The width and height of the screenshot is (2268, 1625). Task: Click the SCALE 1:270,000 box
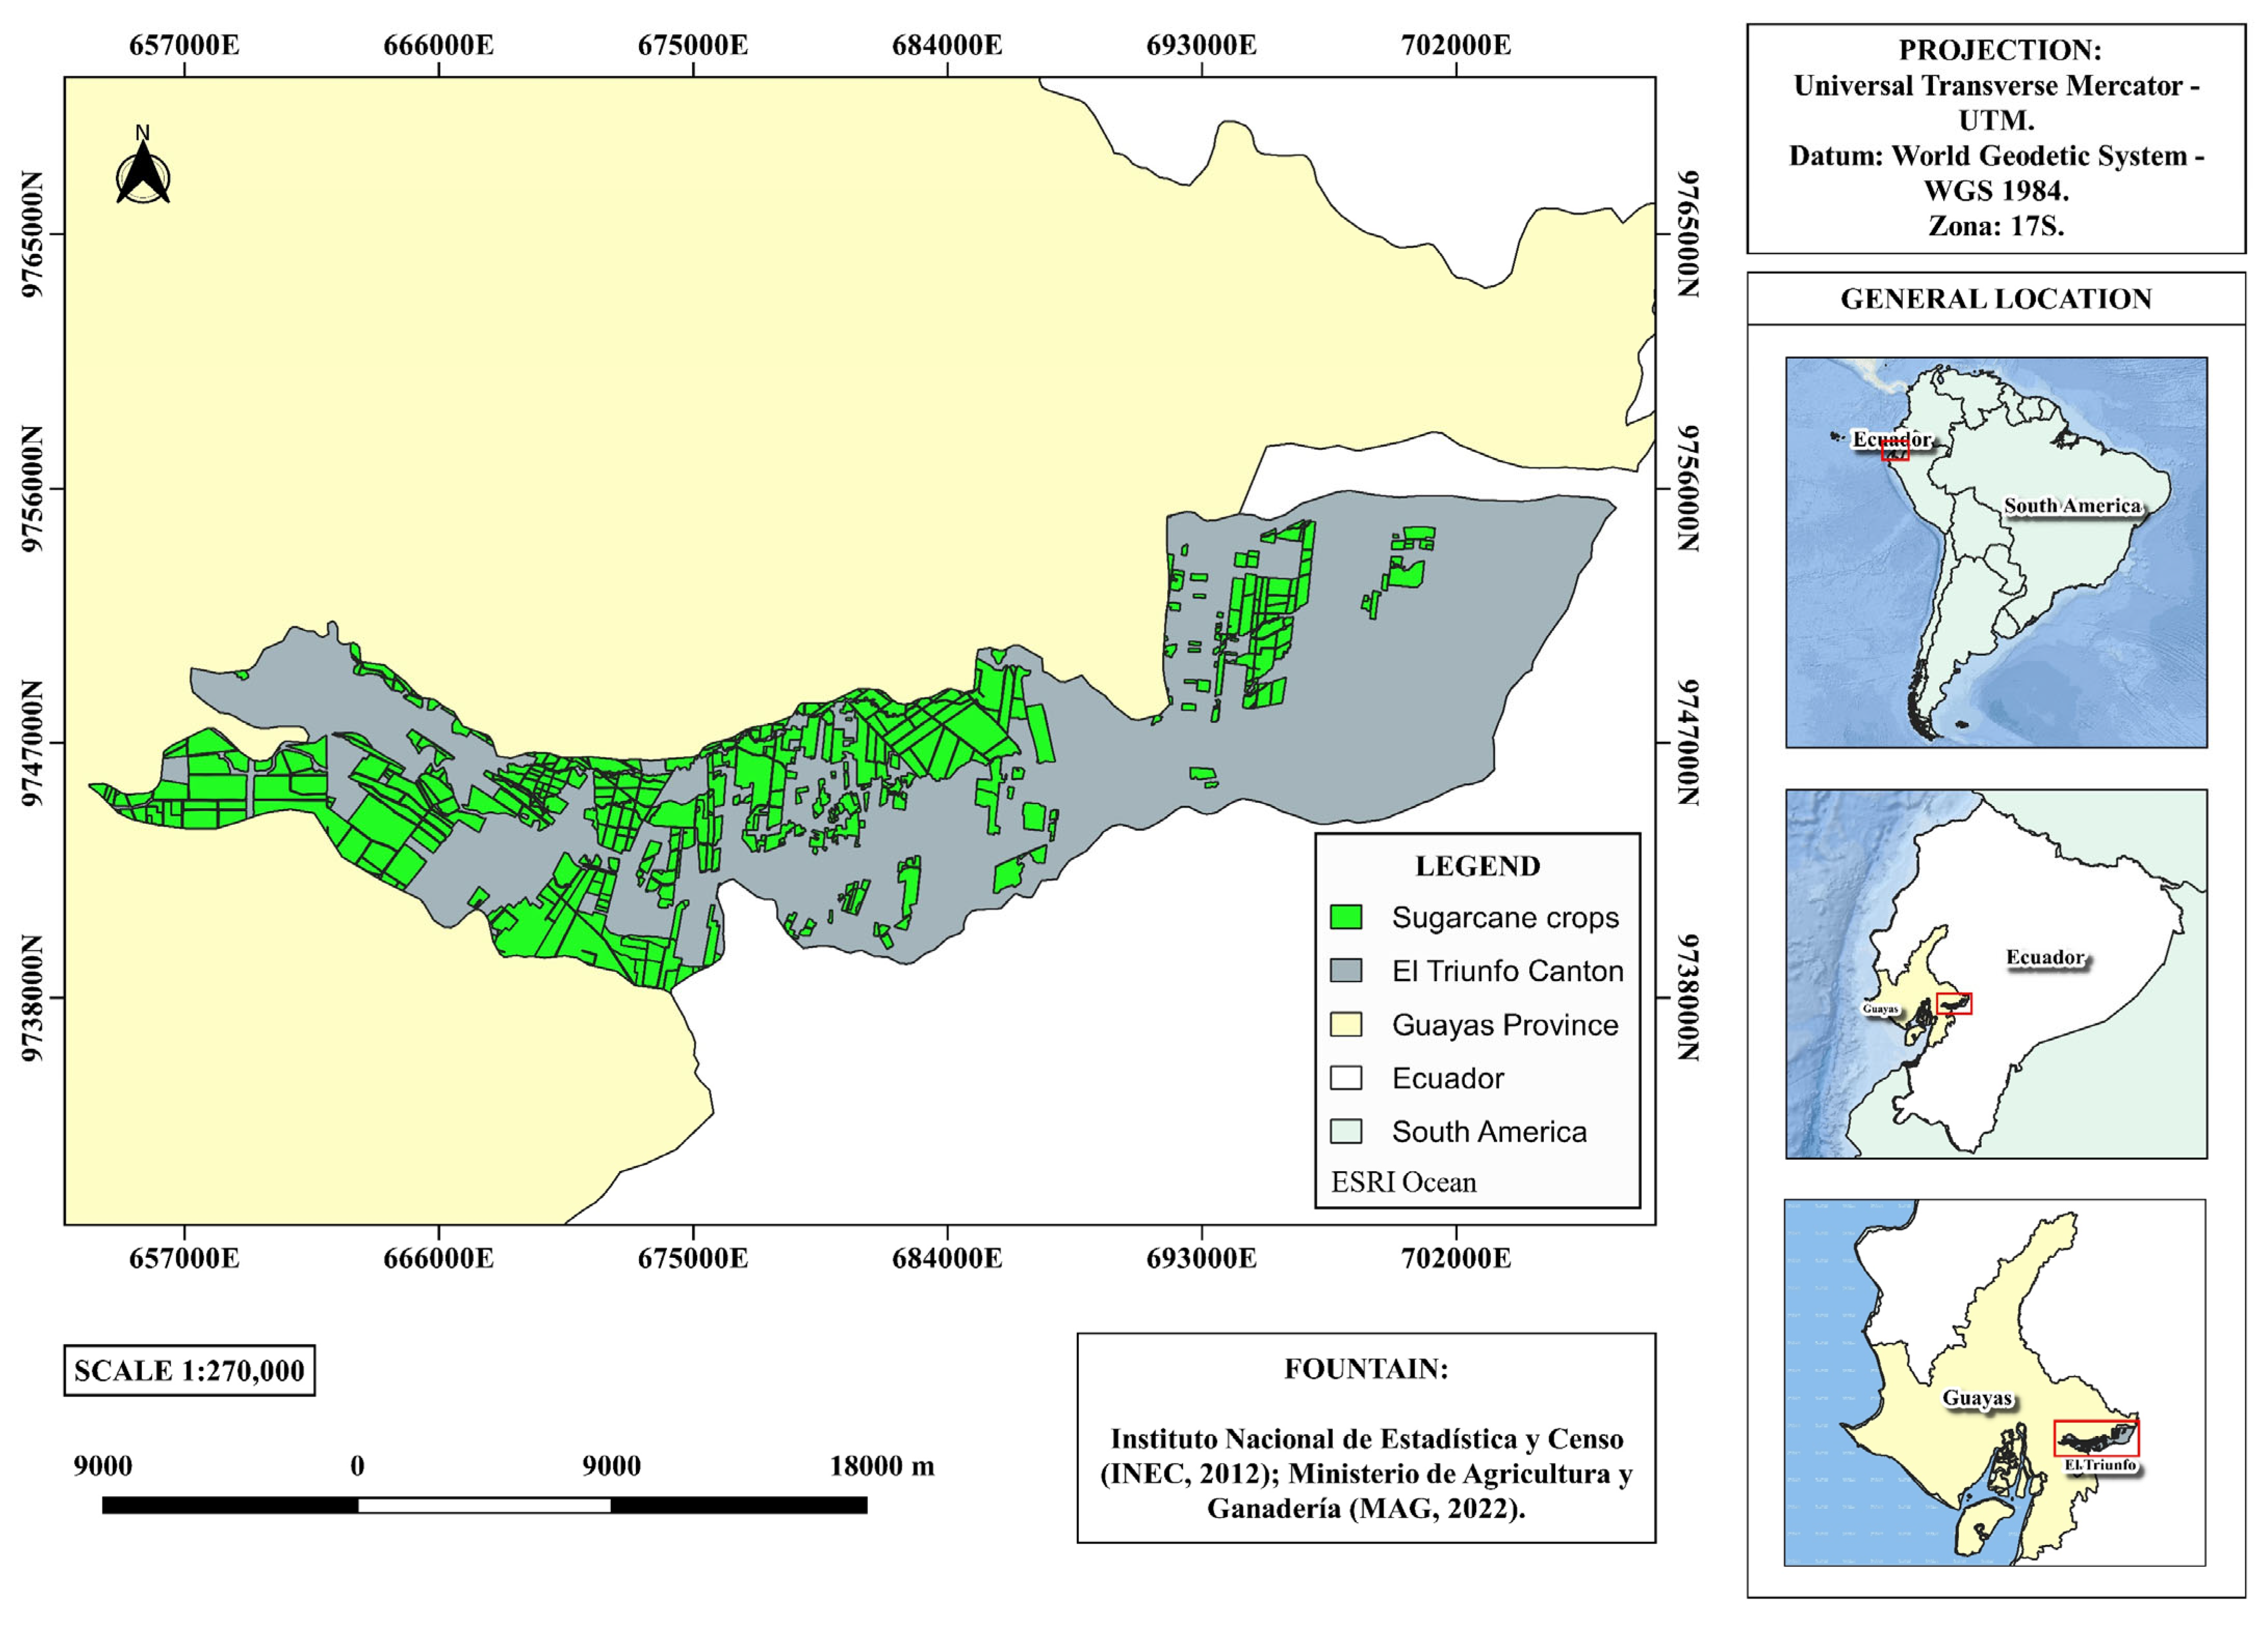(x=189, y=1370)
